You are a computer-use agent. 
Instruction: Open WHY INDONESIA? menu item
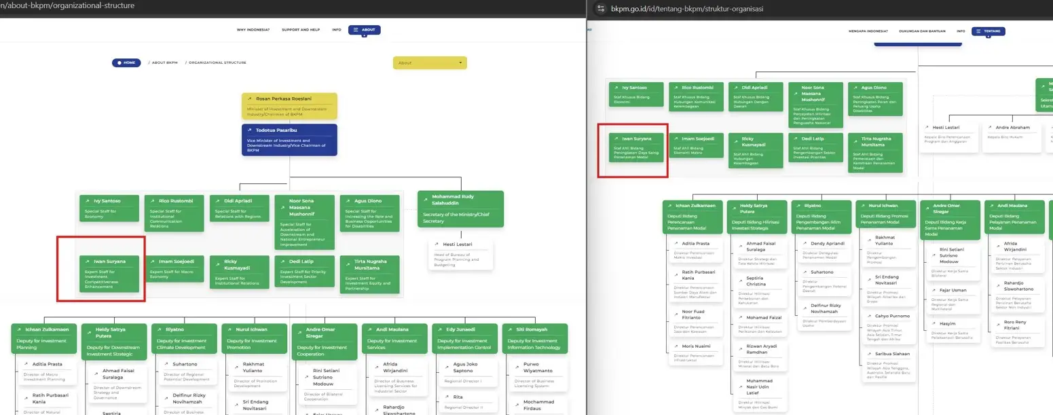click(x=253, y=30)
